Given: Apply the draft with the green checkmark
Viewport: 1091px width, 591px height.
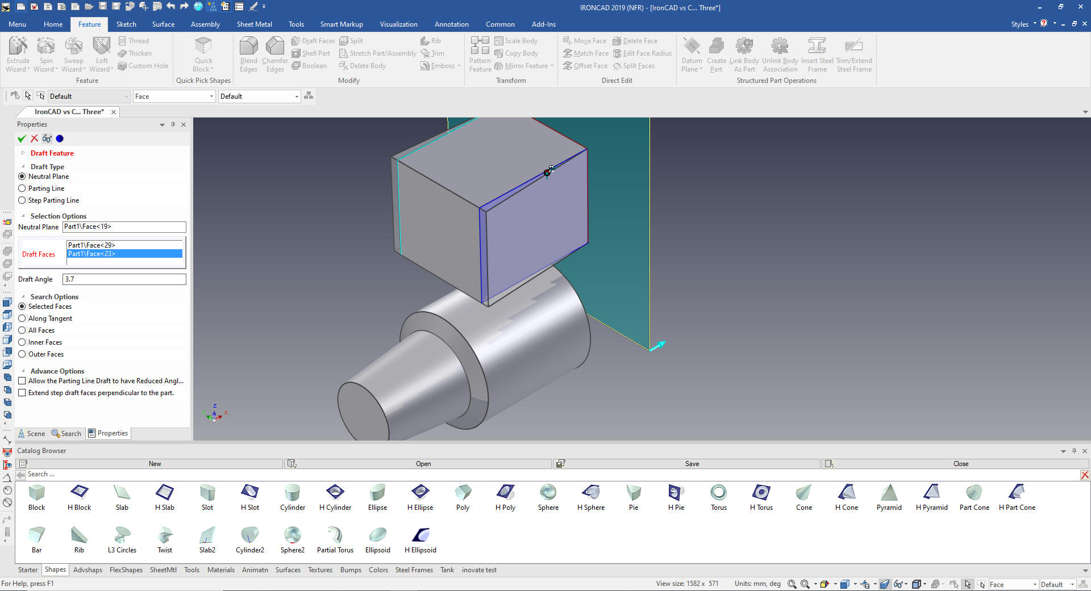Looking at the screenshot, I should click(x=22, y=139).
